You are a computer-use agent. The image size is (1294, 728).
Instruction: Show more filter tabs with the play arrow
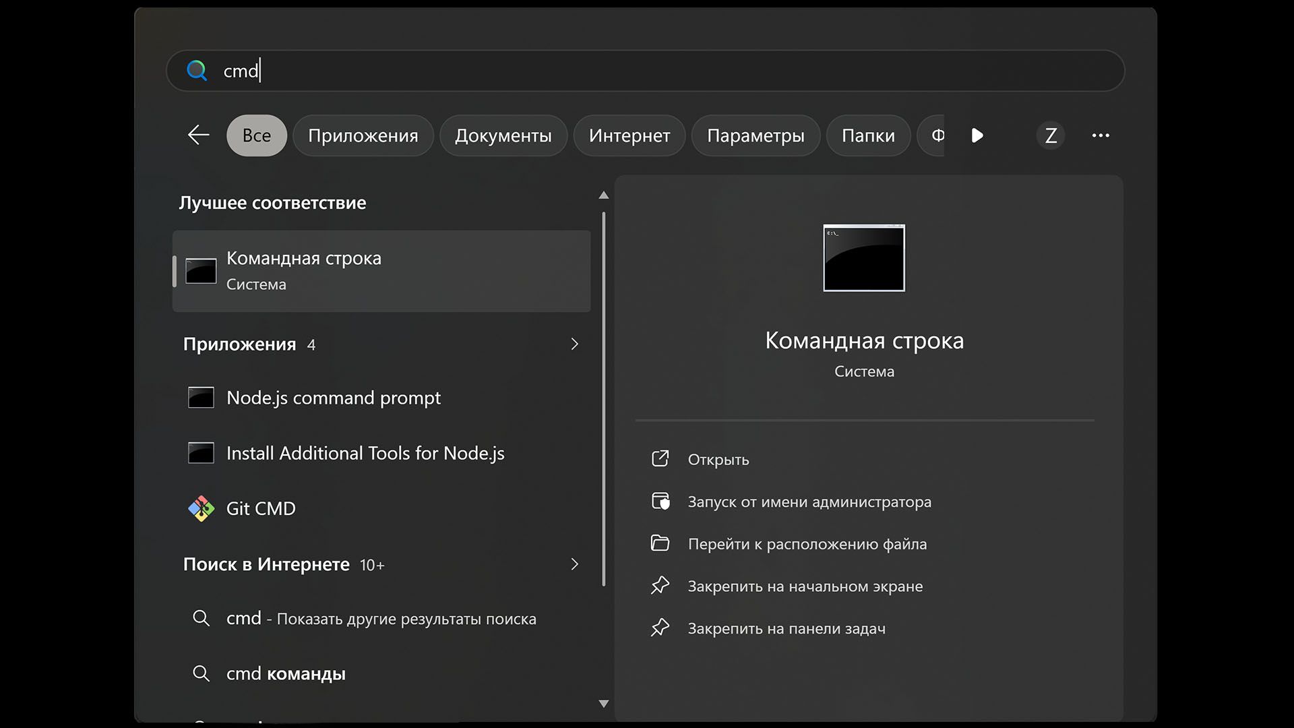click(x=977, y=135)
